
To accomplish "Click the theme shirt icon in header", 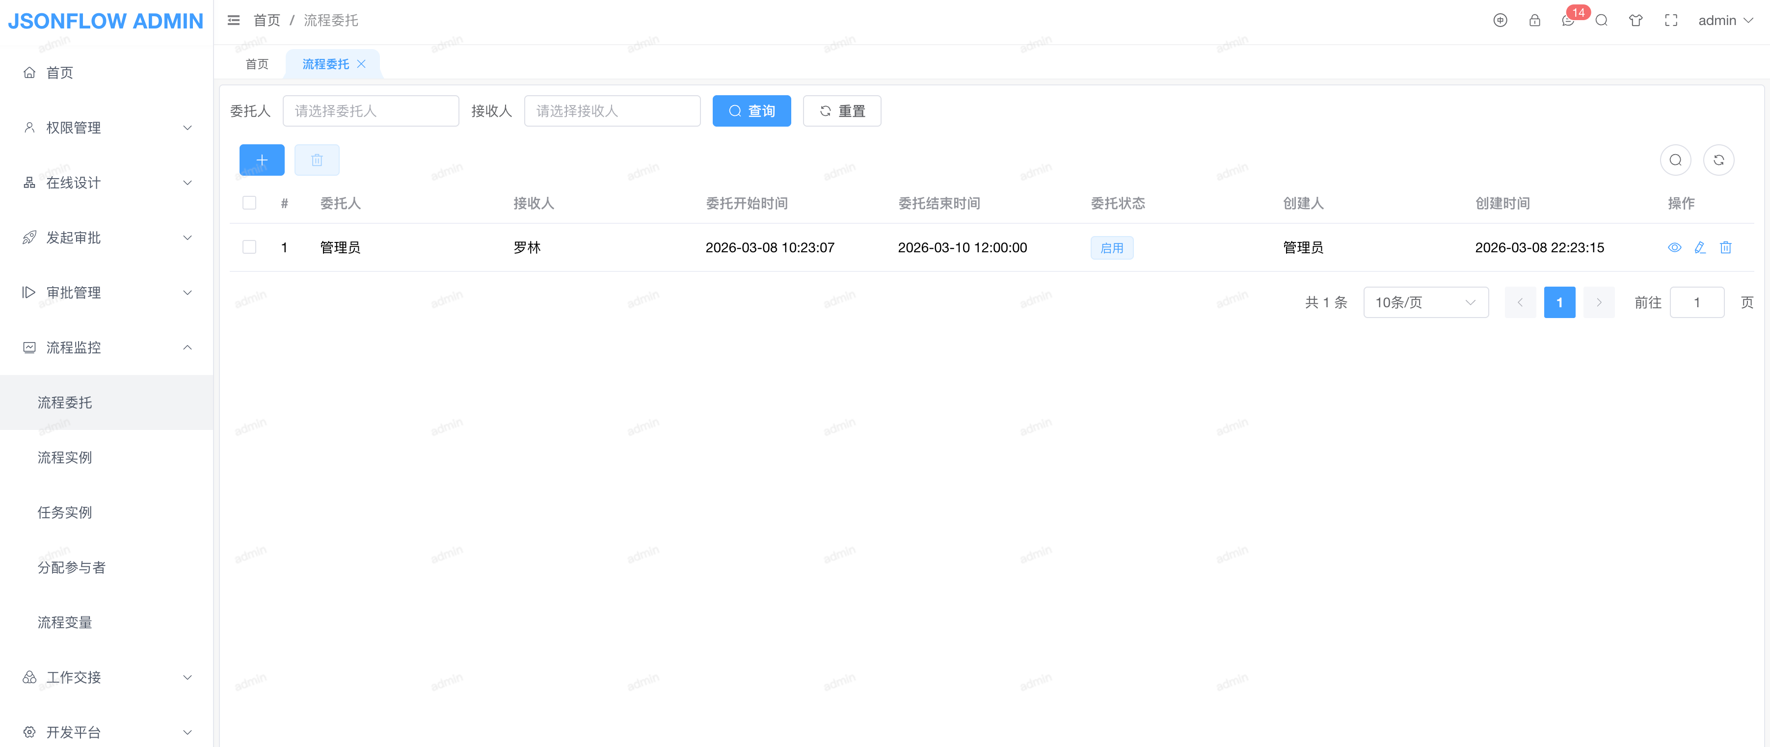I will click(1636, 21).
